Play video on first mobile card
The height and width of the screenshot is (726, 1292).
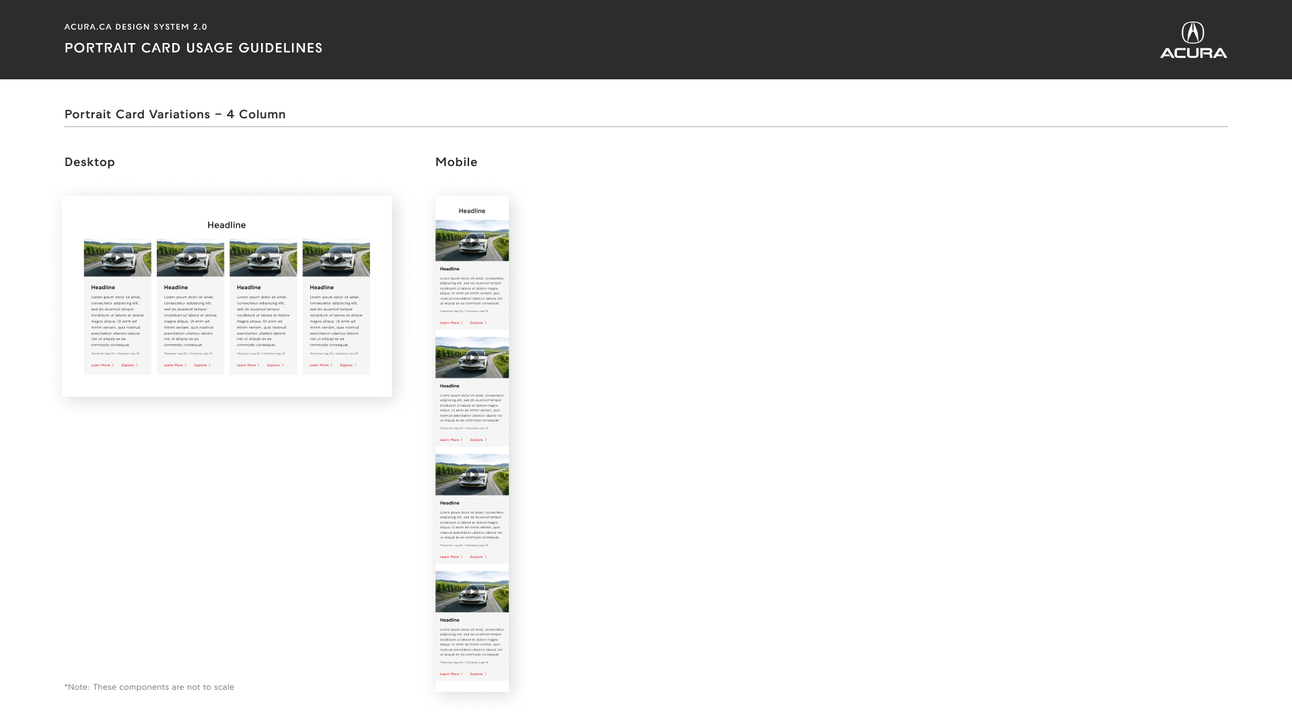pos(472,241)
